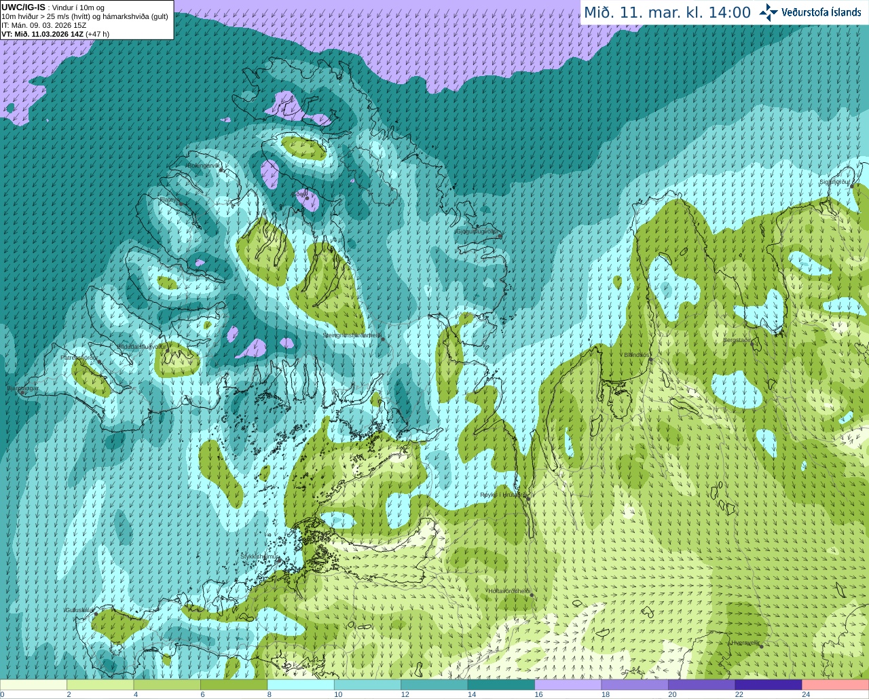Viewport: 869px width, 699px height.
Task: Click the Hveravellir station marker
Action: pyautogui.click(x=762, y=647)
